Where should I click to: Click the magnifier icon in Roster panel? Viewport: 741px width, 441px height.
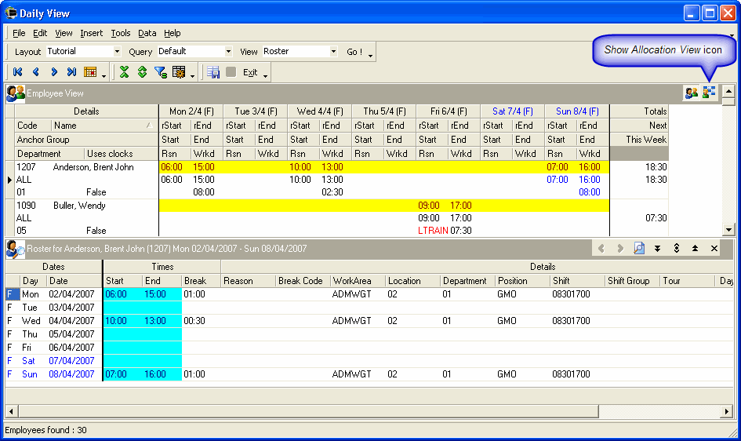click(639, 248)
